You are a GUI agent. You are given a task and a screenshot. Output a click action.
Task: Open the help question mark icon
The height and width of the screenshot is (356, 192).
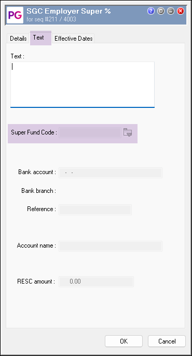click(151, 11)
